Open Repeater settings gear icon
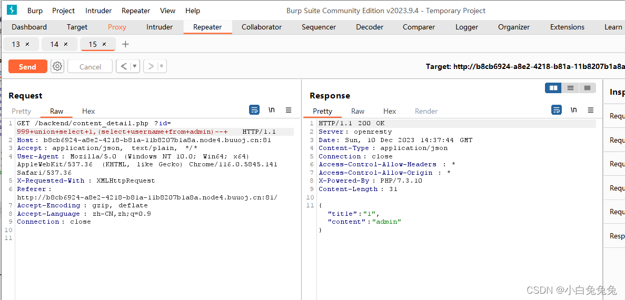Image resolution: width=625 pixels, height=300 pixels. click(57, 66)
